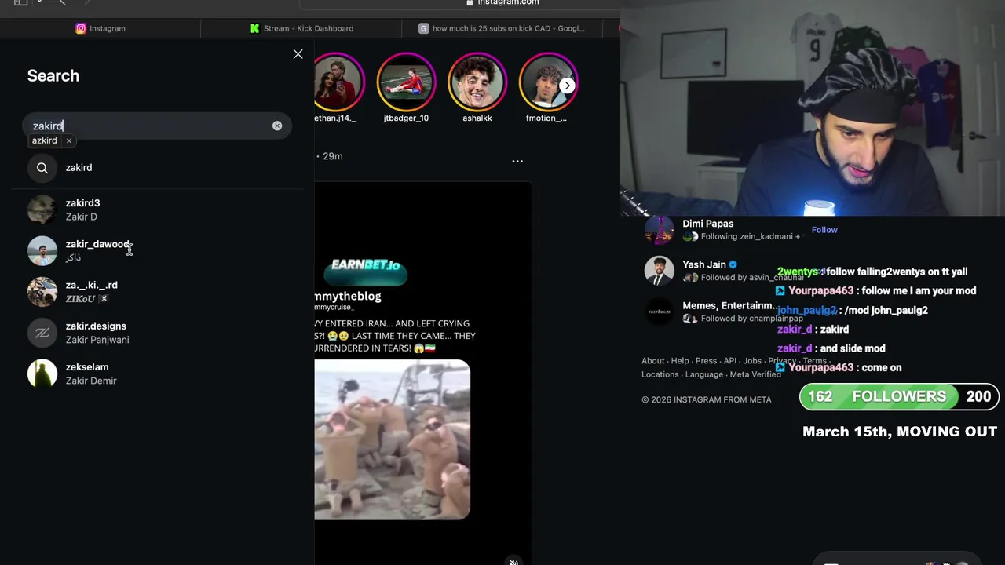Follow Dimi Papas

pos(824,230)
